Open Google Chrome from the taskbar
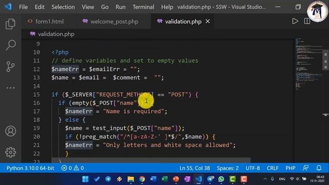 click(x=142, y=179)
